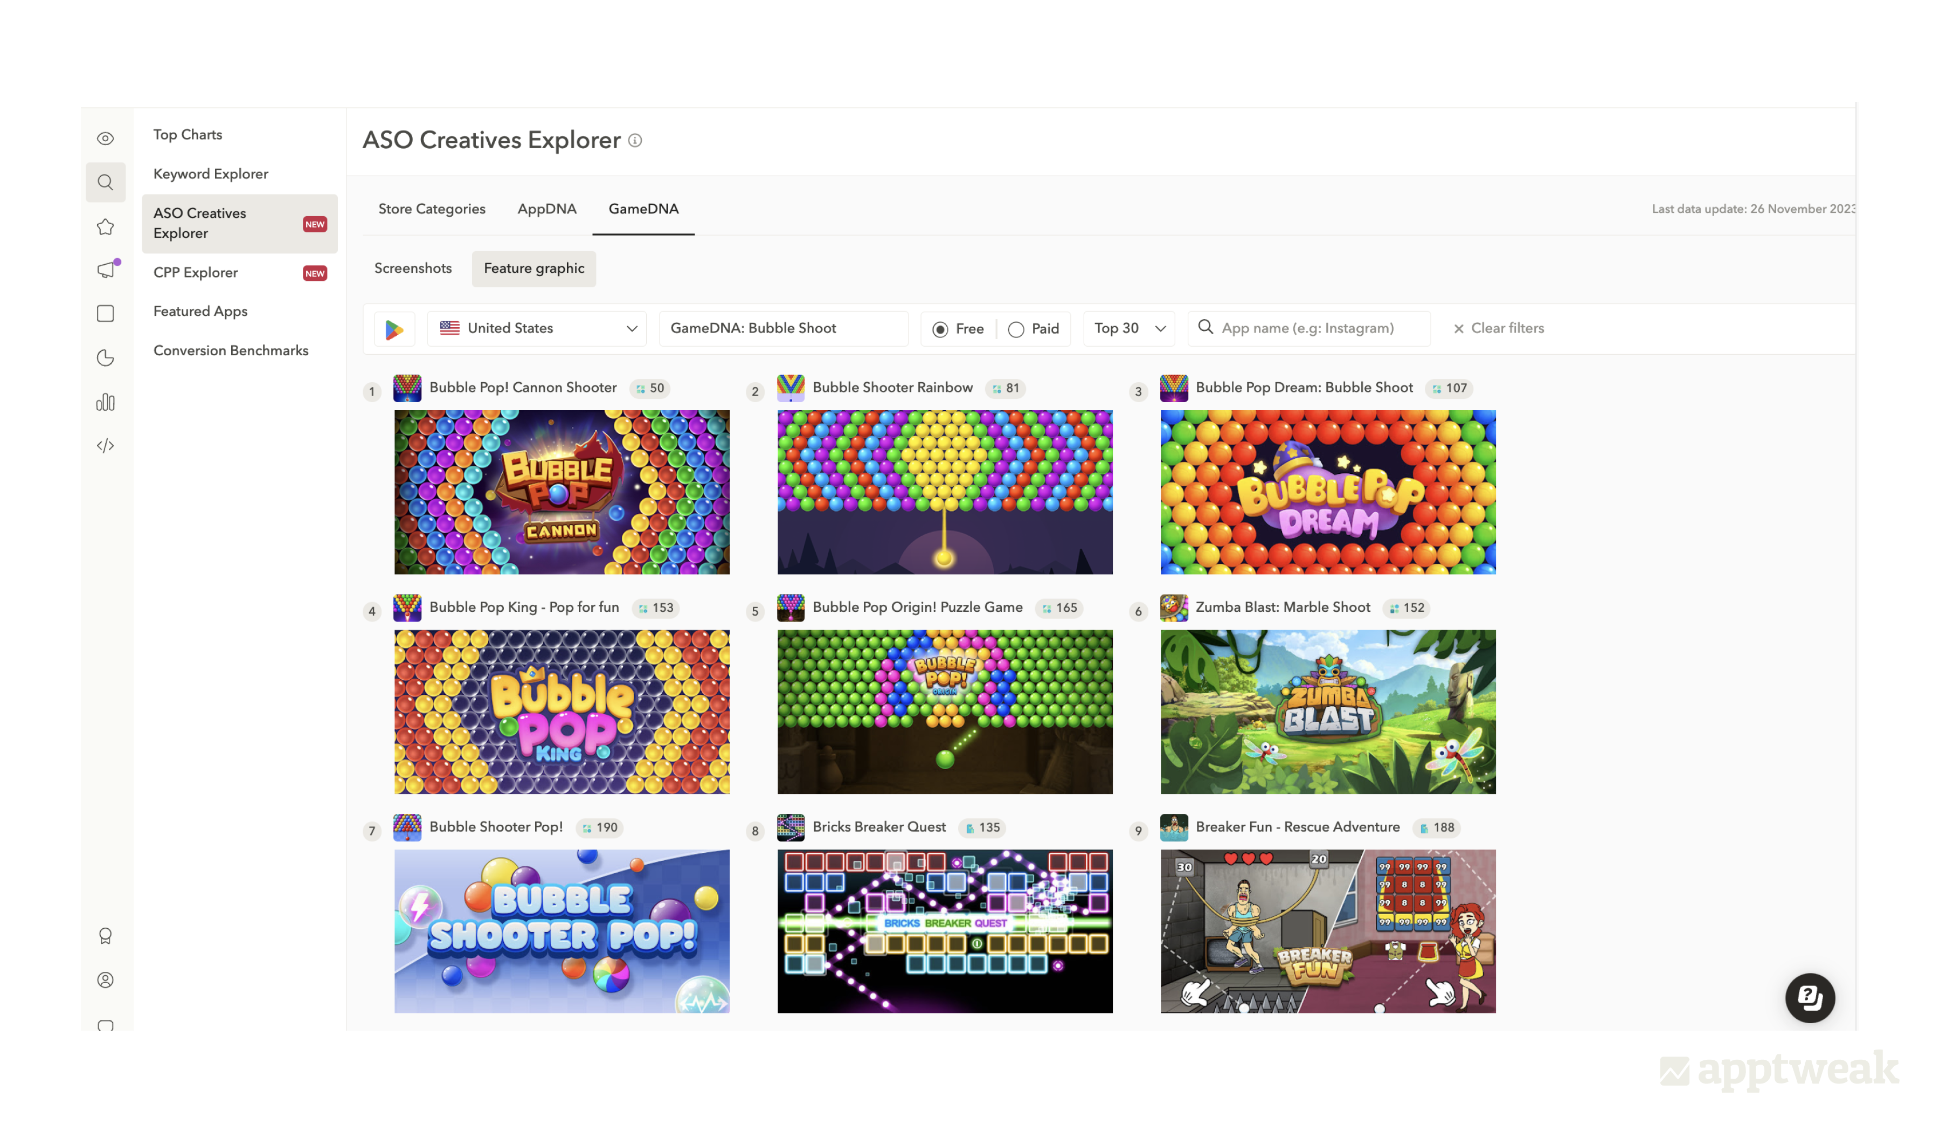Screen dimensions: 1940x1132
Task: Click the X icon beside Clear filters
Action: click(1458, 329)
